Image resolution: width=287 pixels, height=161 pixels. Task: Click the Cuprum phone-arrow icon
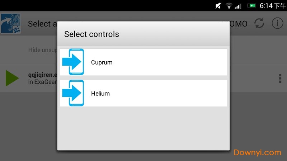pos(73,62)
